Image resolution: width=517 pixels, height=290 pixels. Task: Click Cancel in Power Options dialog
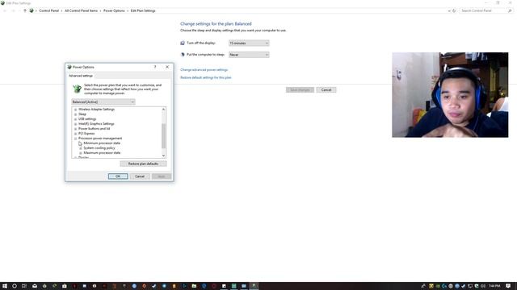point(140,176)
